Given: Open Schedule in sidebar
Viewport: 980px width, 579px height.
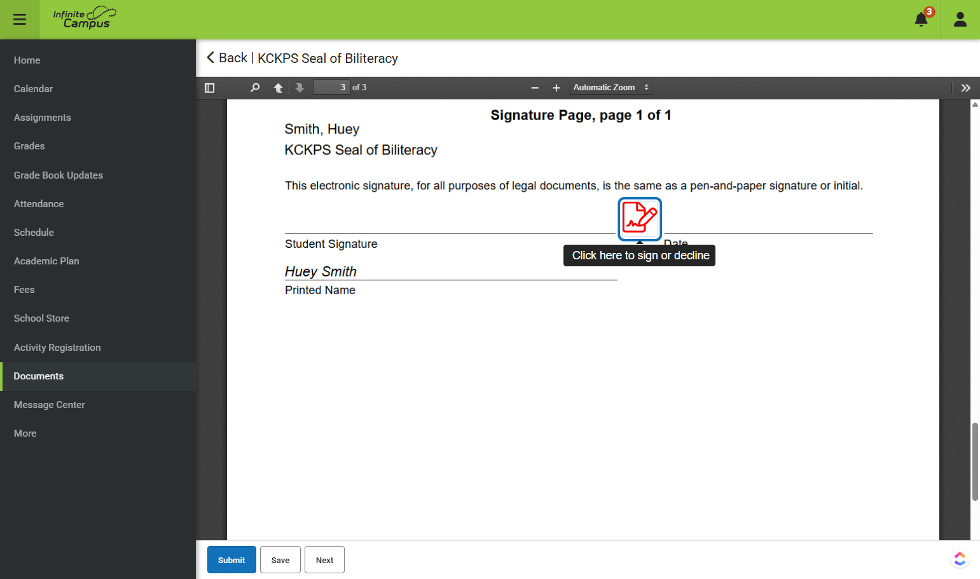Looking at the screenshot, I should (98, 233).
